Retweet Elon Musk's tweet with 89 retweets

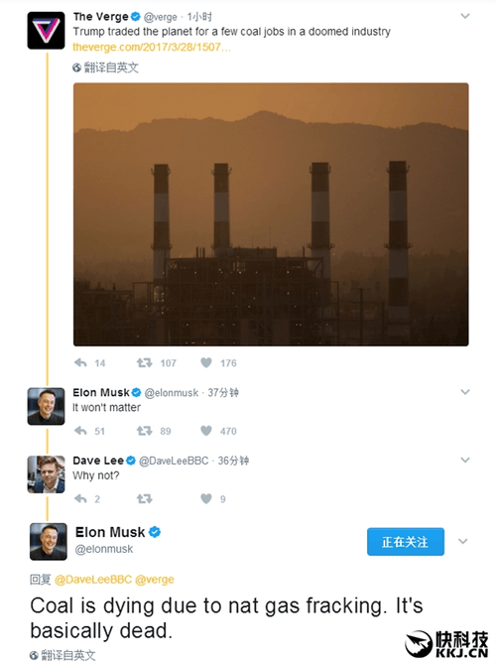pos(145,431)
